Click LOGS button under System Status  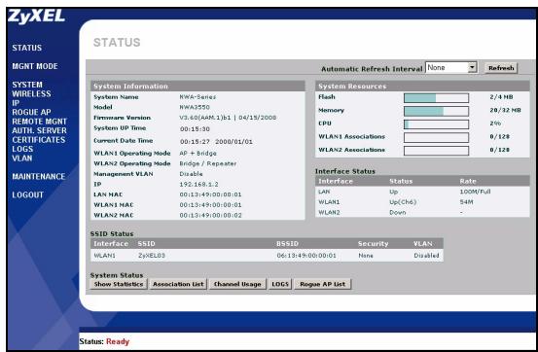(x=280, y=284)
